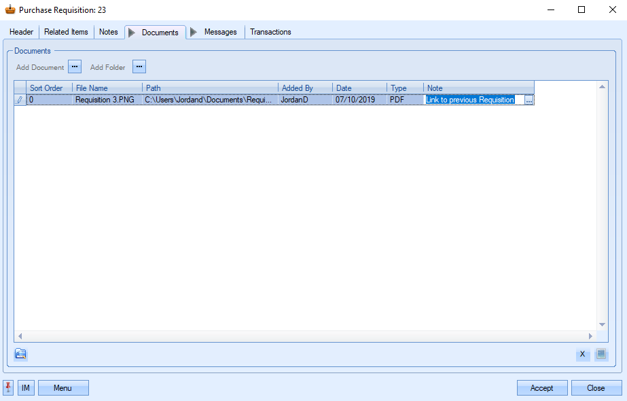Switch to the Header tab

(21, 32)
